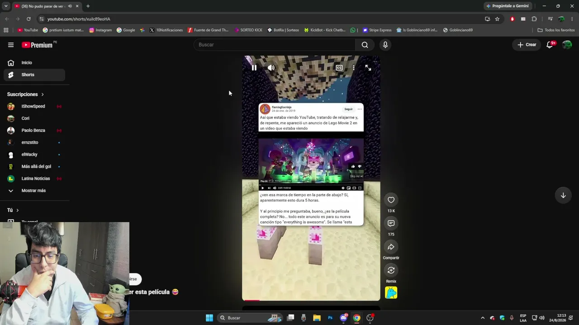Screen dimensions: 579x325
Task: Click the YouTube search magnifier button
Action: (365, 45)
